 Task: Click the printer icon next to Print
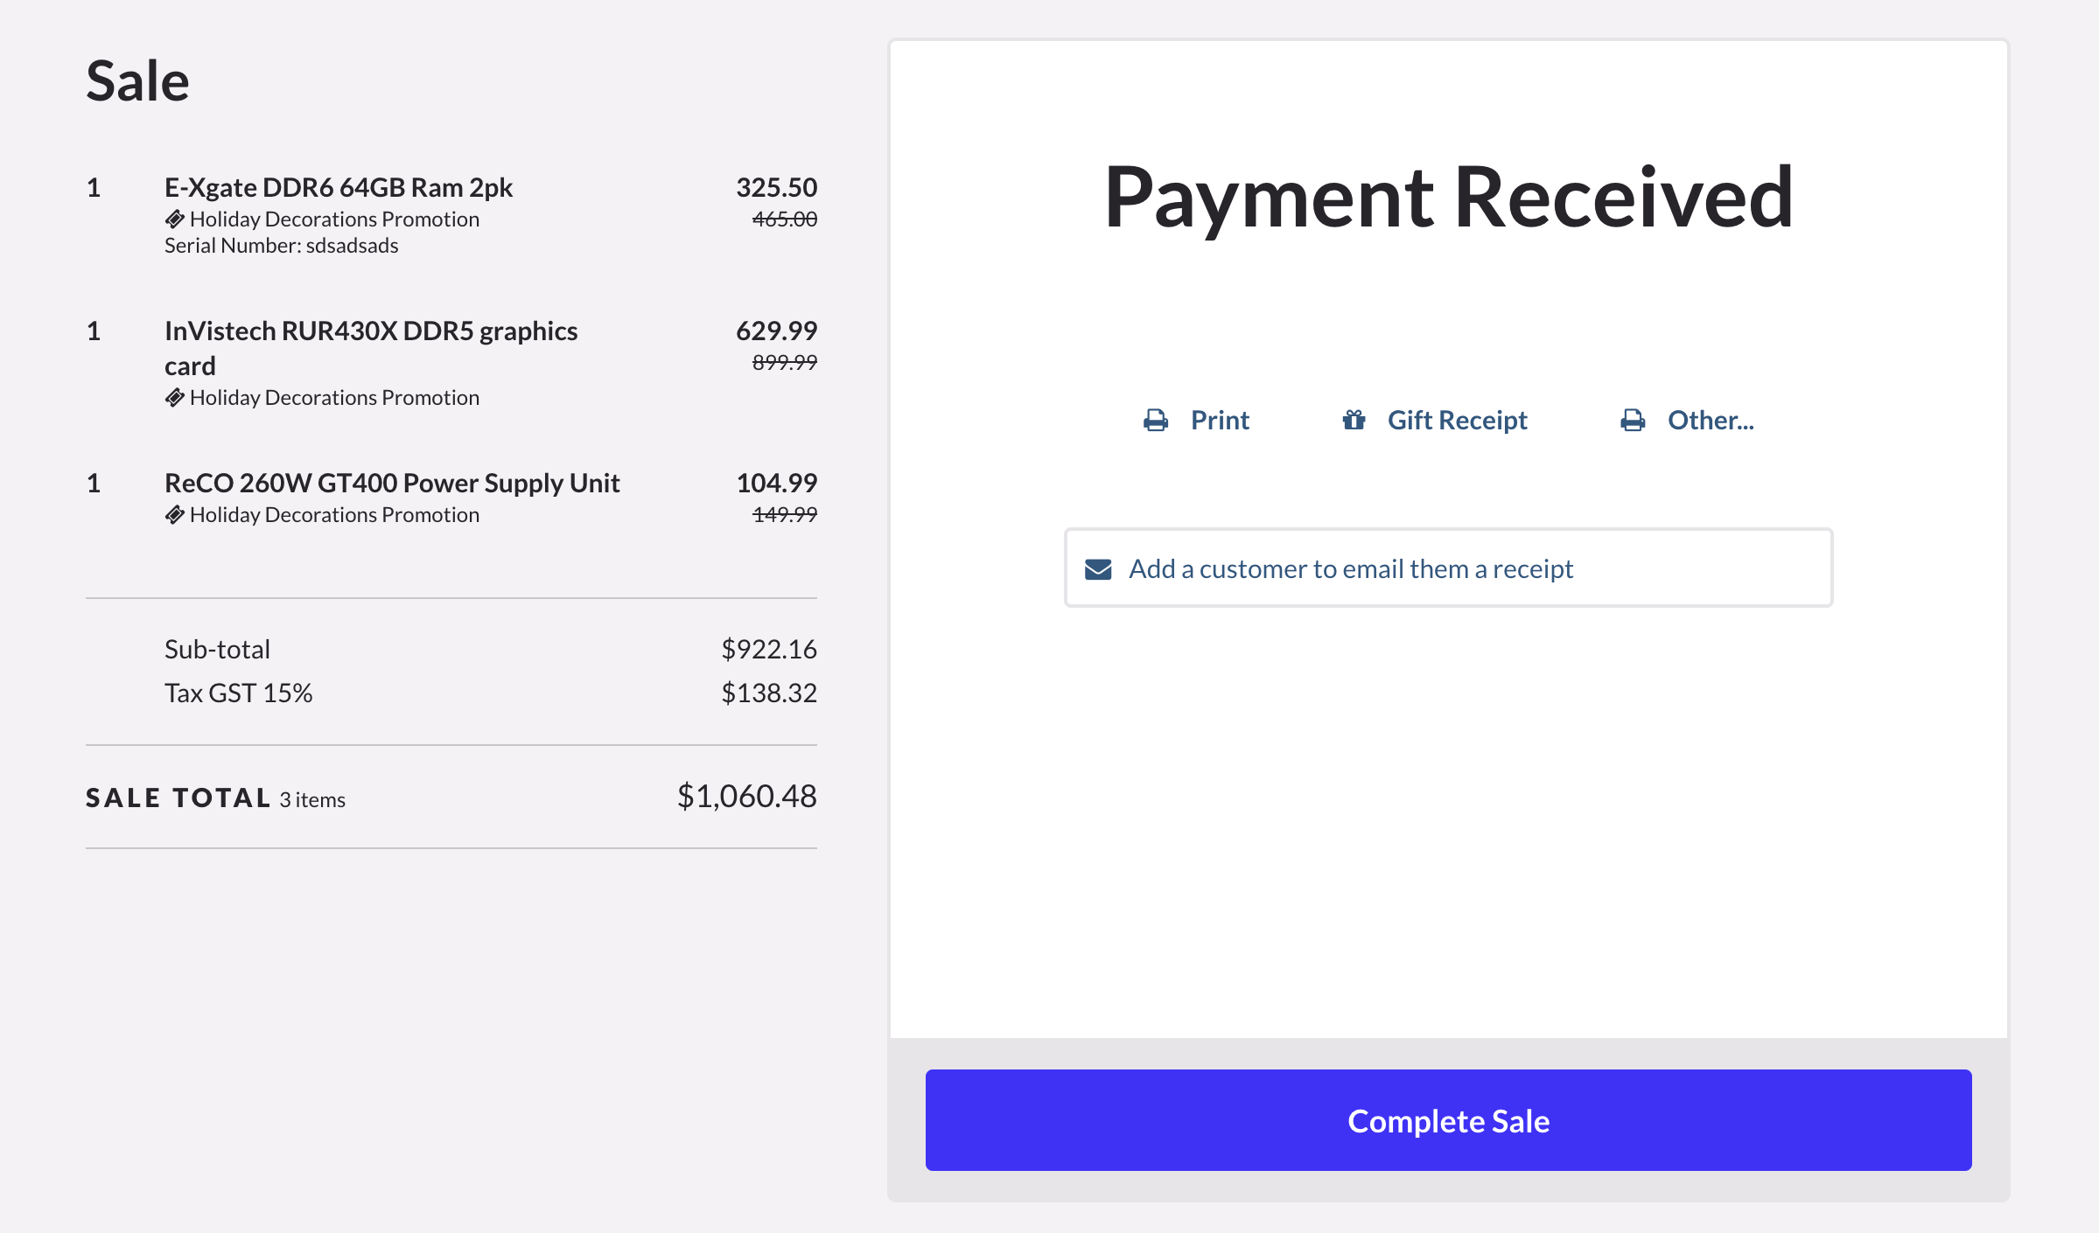1156,421
